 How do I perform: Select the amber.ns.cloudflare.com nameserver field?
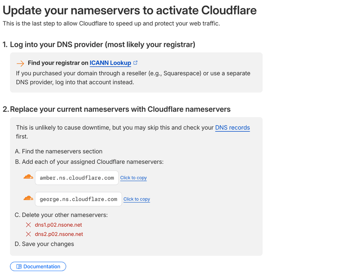(77, 178)
